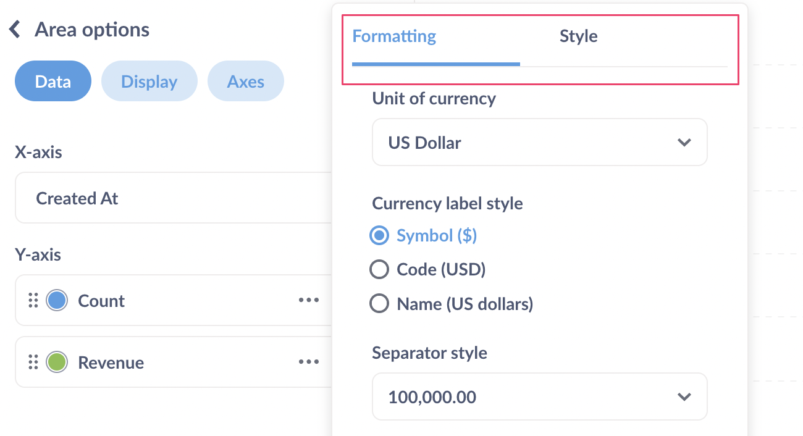Open the three-dot menu for Revenue

click(x=308, y=362)
